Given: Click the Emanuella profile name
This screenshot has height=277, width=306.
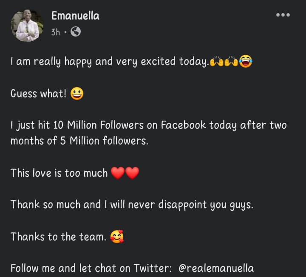Looking at the screenshot, I should coord(75,16).
